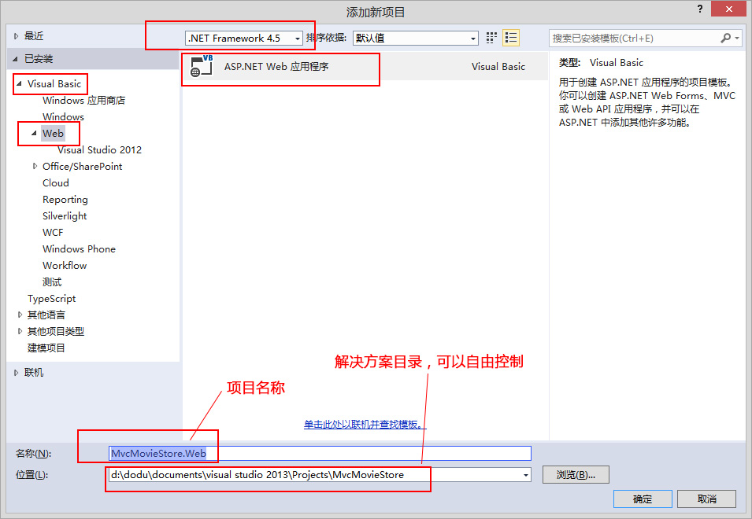Click the 确定 button
752x519 pixels.
pyautogui.click(x=643, y=499)
